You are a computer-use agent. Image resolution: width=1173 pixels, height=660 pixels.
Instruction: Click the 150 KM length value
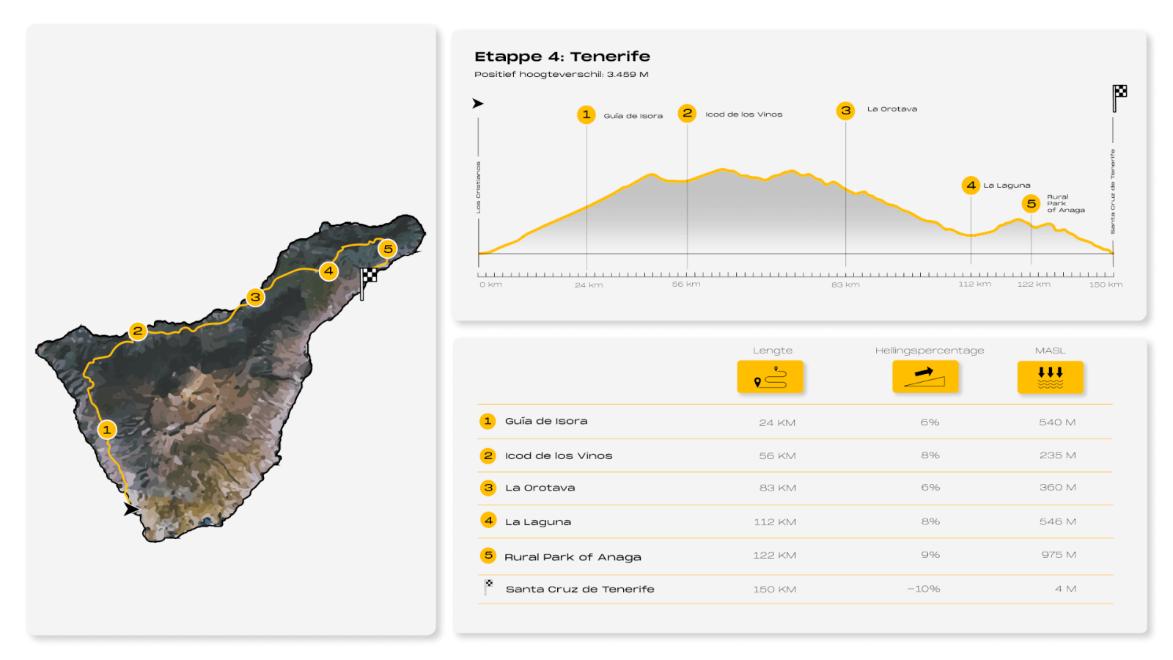[774, 589]
